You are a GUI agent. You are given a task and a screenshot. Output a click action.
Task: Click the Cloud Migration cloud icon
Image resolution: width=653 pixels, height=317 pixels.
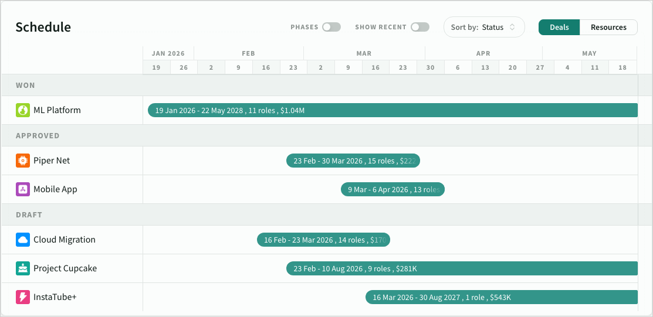[23, 240]
